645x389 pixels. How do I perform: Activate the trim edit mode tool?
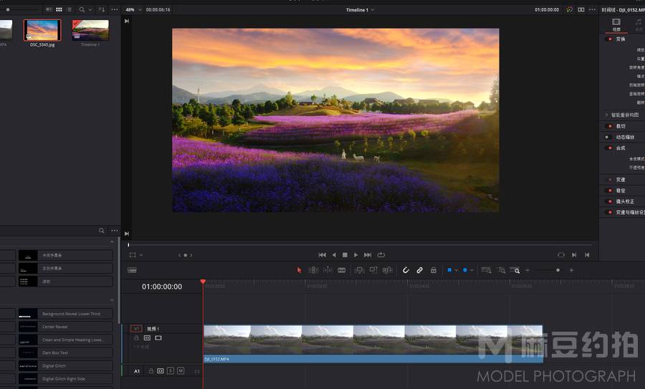tap(313, 270)
